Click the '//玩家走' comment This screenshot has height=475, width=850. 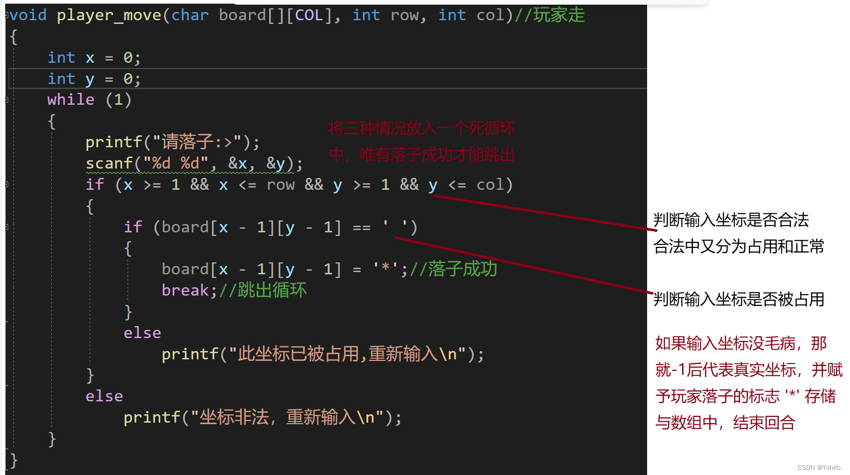[x=550, y=15]
